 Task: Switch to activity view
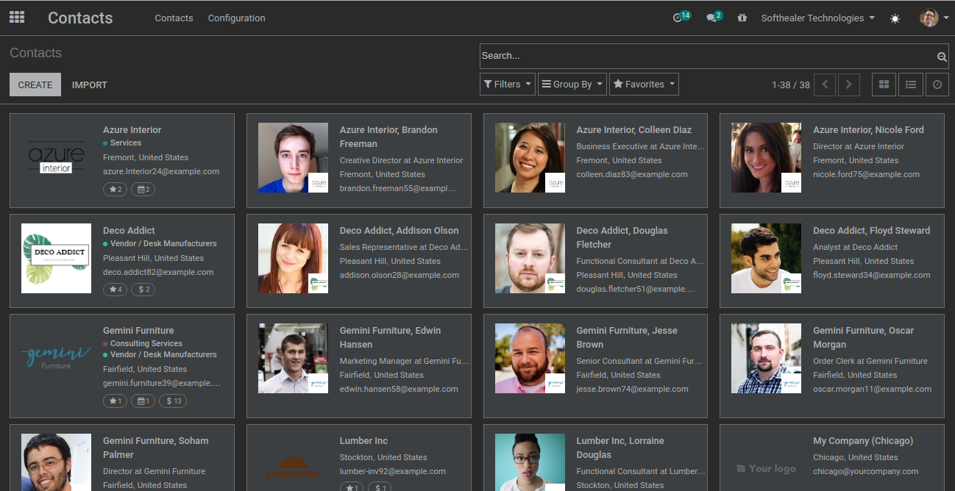pyautogui.click(x=937, y=85)
